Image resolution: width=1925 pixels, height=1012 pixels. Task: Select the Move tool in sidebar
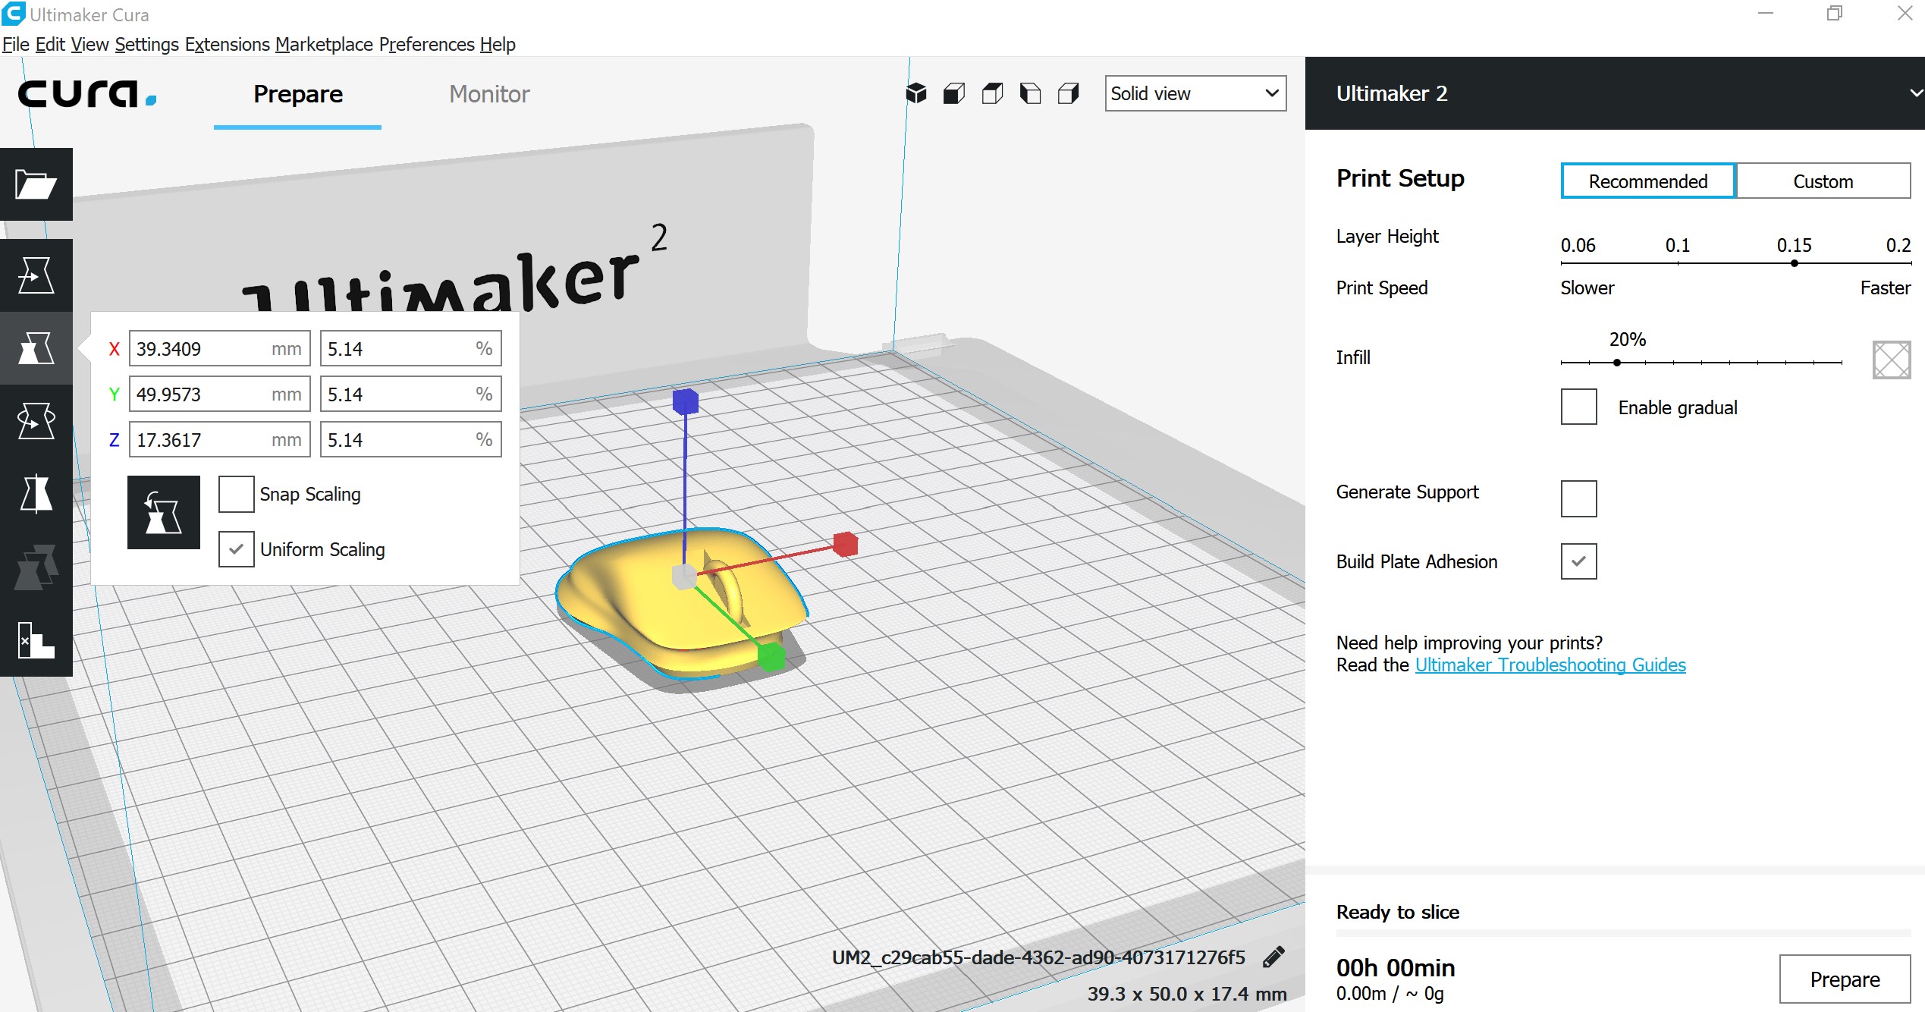click(x=36, y=275)
